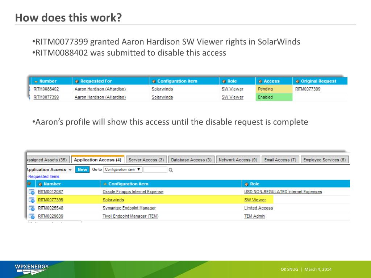The width and height of the screenshot is (371, 278).
Task: Open record icon for RITM0077399 row
Action: (x=32, y=200)
